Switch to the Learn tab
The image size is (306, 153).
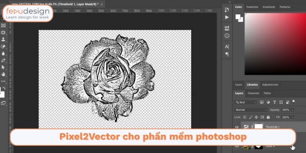(238, 85)
